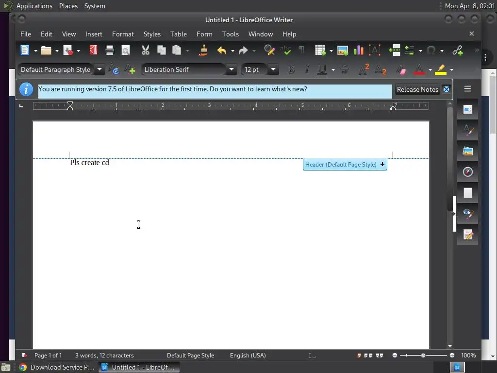
Task: Click the Liberation Serif font name field
Action: [x=184, y=69]
